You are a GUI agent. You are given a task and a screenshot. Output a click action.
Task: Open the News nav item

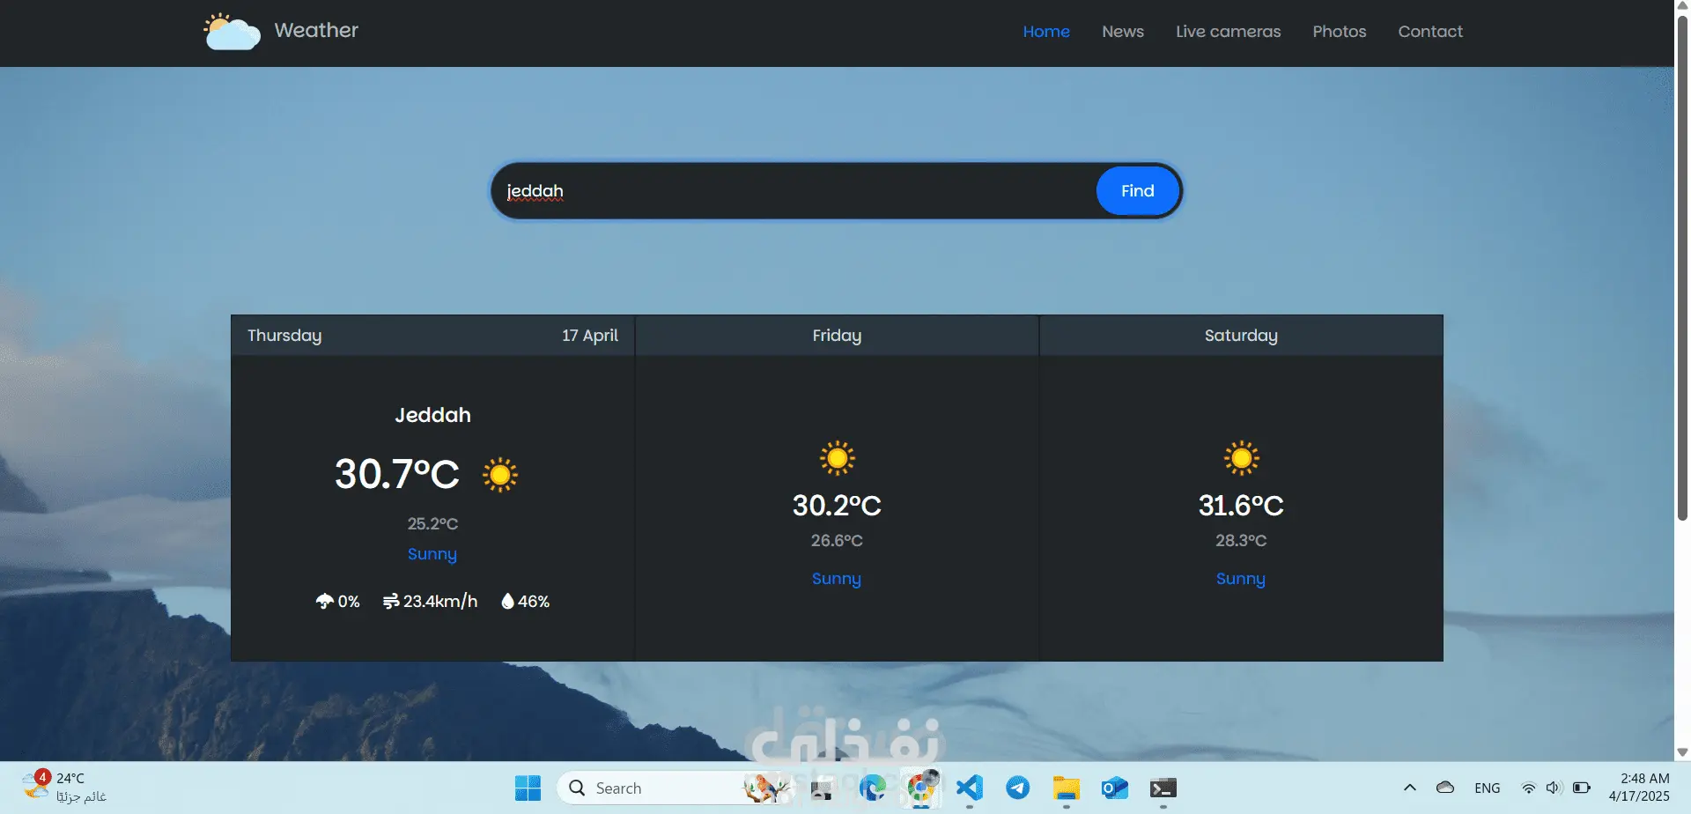1123,32
